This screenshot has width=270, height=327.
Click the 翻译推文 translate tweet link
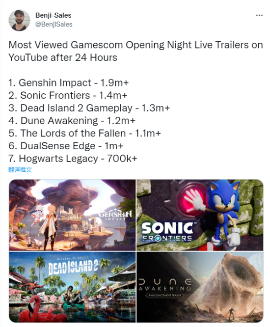[20, 169]
